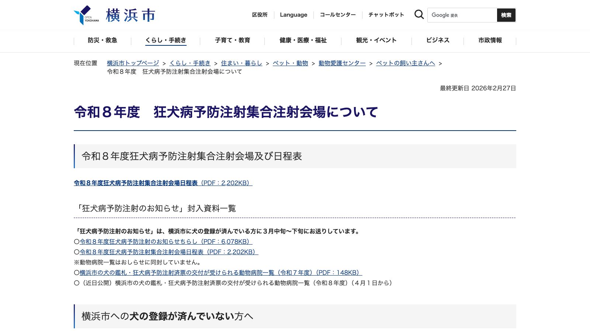590x332 pixels.
Task: Select the 健康・医療・福祉 navigation tab
Action: [303, 40]
